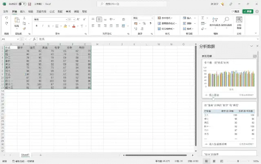This screenshot has height=164, width=261.
Task: Decrease font size with smaller A
Action: coord(84,20)
